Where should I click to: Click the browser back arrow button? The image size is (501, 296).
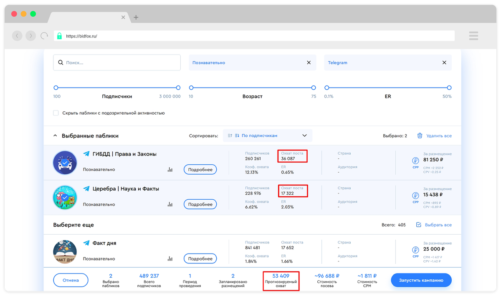[17, 36]
